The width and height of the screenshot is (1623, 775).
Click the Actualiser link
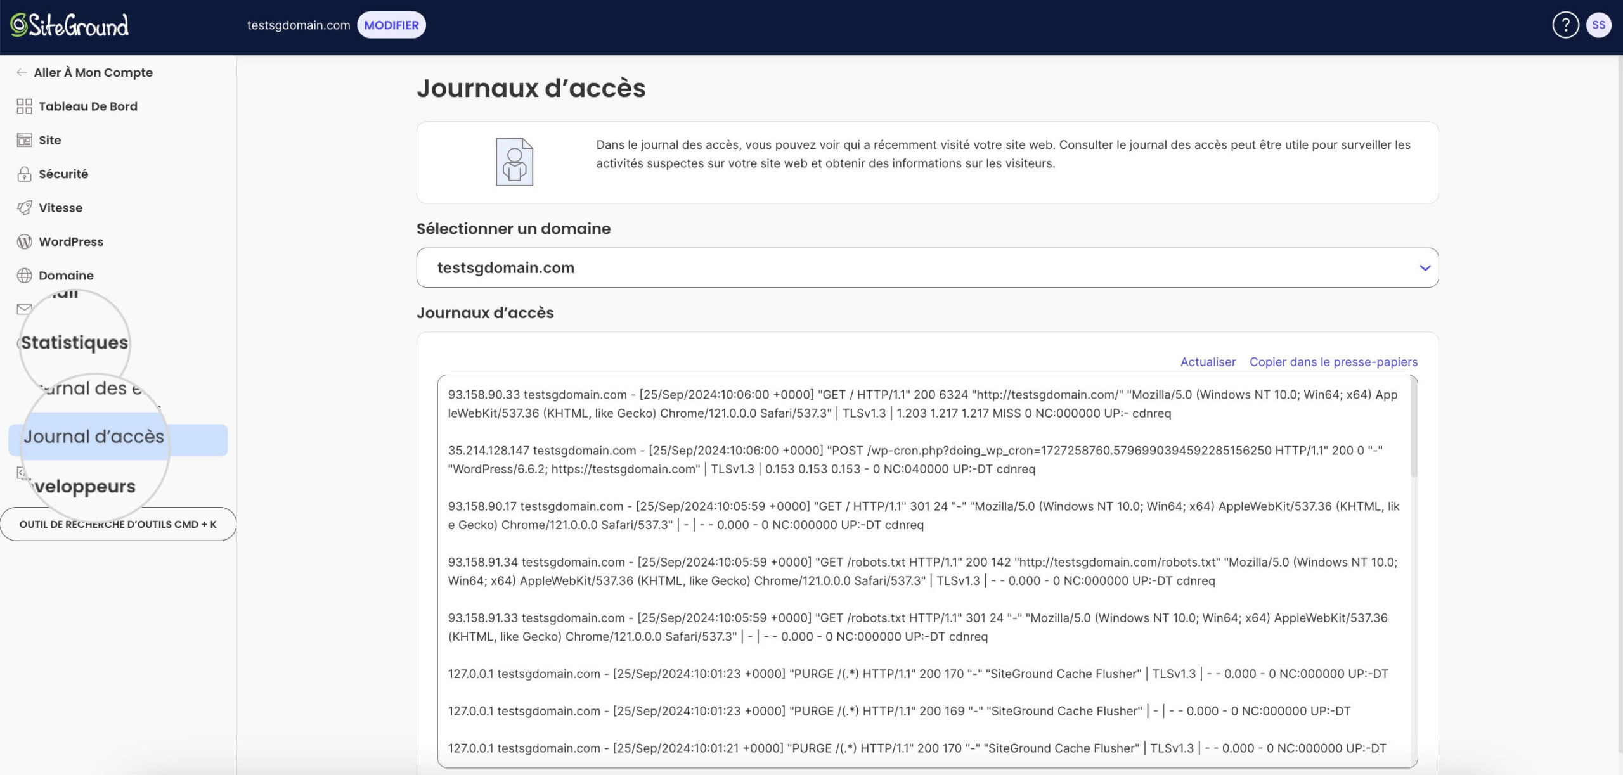click(x=1208, y=362)
